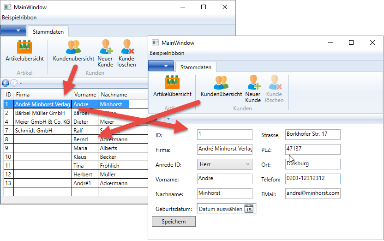
Task: Switch to Stammdaten tab in the front window
Action: click(x=196, y=67)
